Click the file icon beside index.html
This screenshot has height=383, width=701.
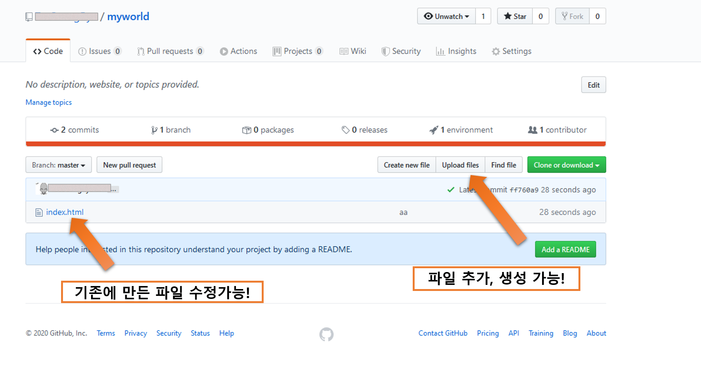pyautogui.click(x=39, y=213)
